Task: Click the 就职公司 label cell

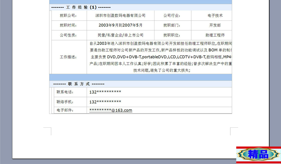Action: [69, 15]
